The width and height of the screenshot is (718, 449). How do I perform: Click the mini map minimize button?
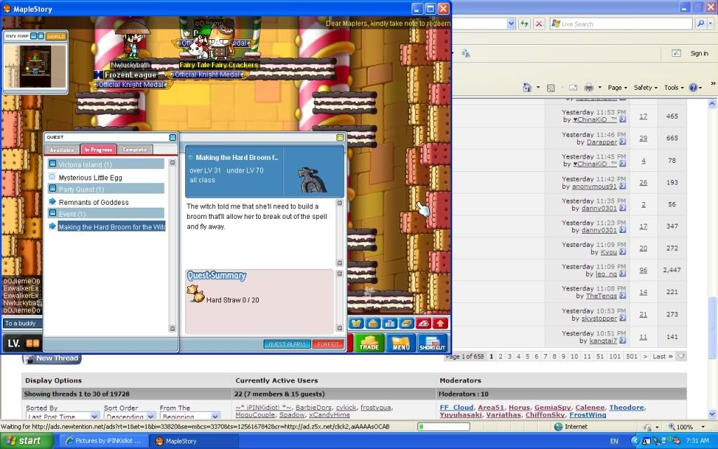point(34,36)
